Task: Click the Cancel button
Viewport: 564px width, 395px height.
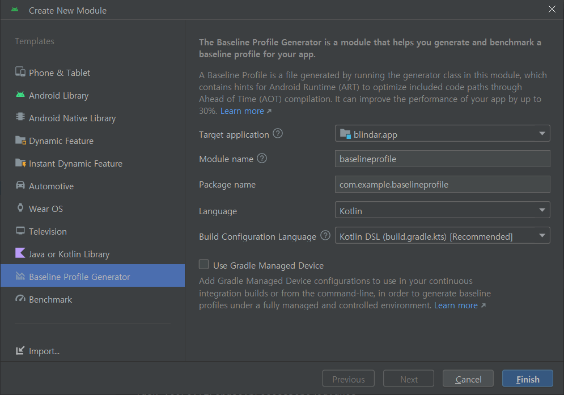Action: [x=468, y=379]
